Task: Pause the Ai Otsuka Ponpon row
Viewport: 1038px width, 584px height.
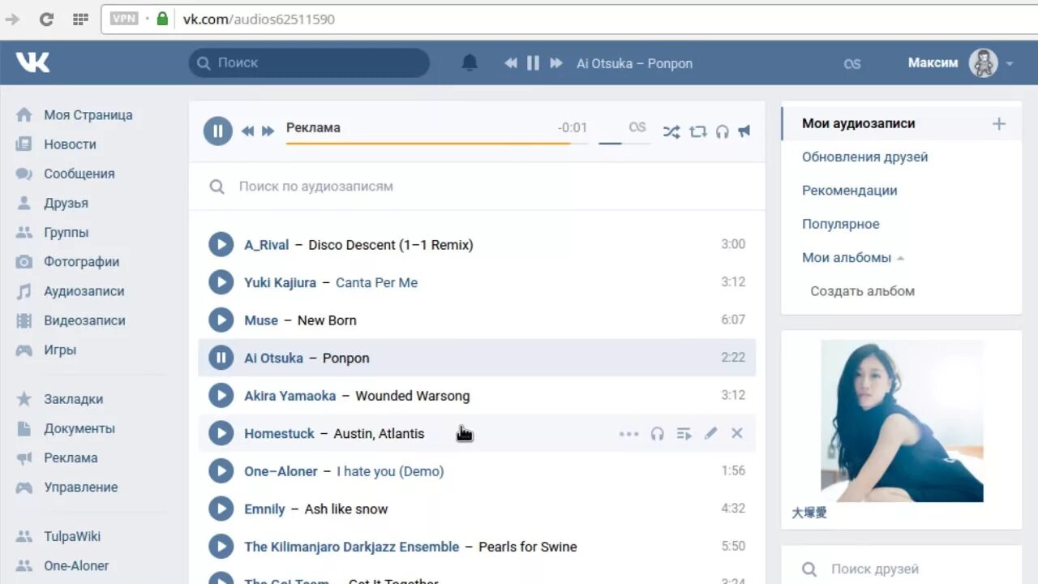Action: [x=221, y=358]
